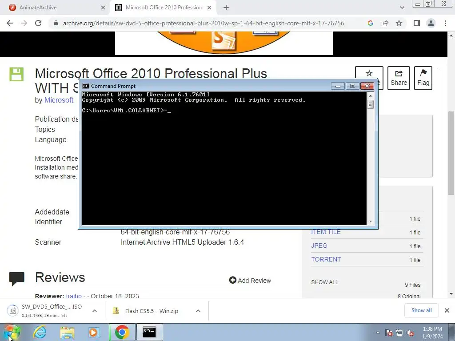The image size is (455, 341).
Task: Open Windows Media Player from the taskbar
Action: (x=94, y=333)
